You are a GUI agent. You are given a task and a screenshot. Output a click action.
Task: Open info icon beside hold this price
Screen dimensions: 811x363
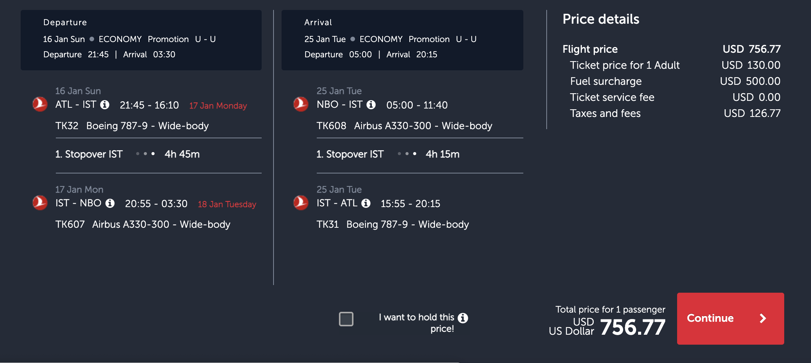463,318
